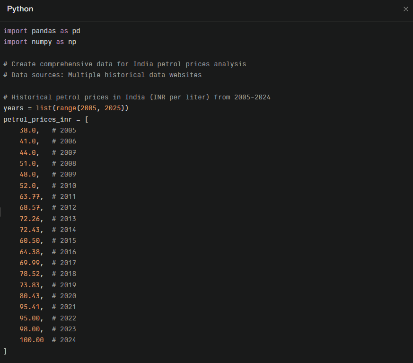Click the Python panel title
This screenshot has height=363, width=413.
(x=20, y=9)
